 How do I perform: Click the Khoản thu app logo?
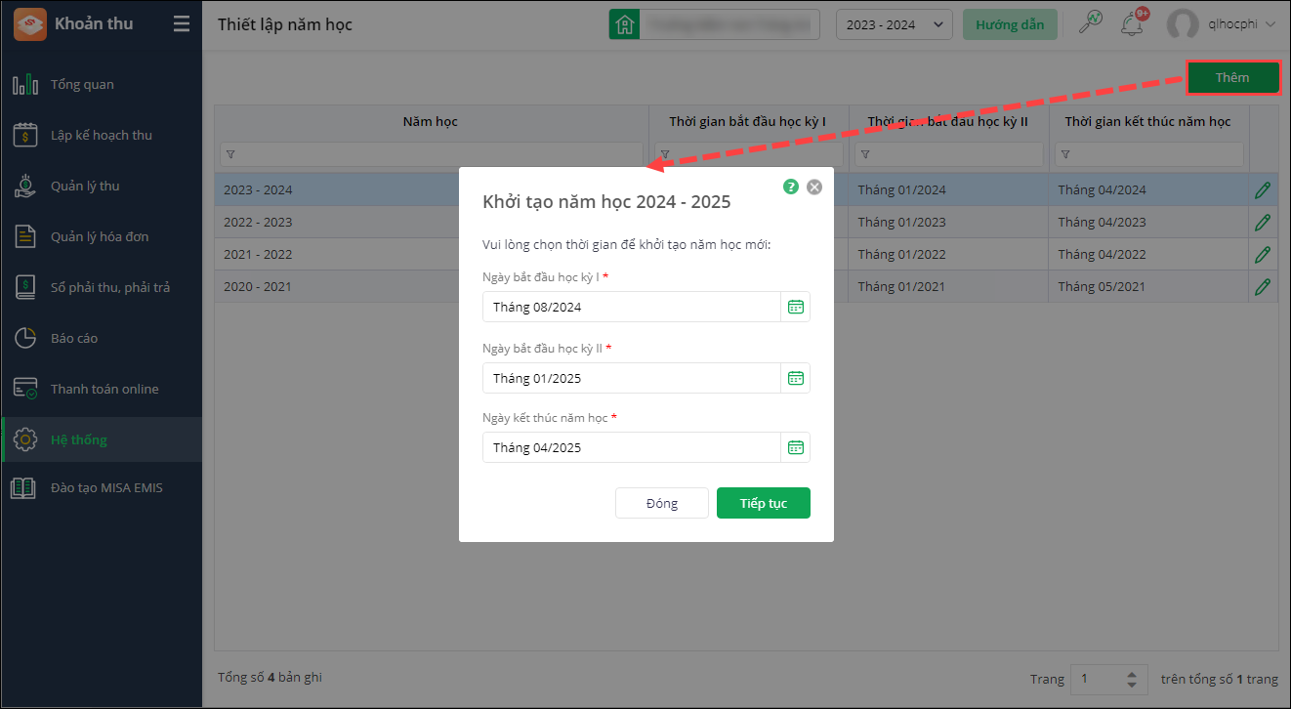point(29,23)
